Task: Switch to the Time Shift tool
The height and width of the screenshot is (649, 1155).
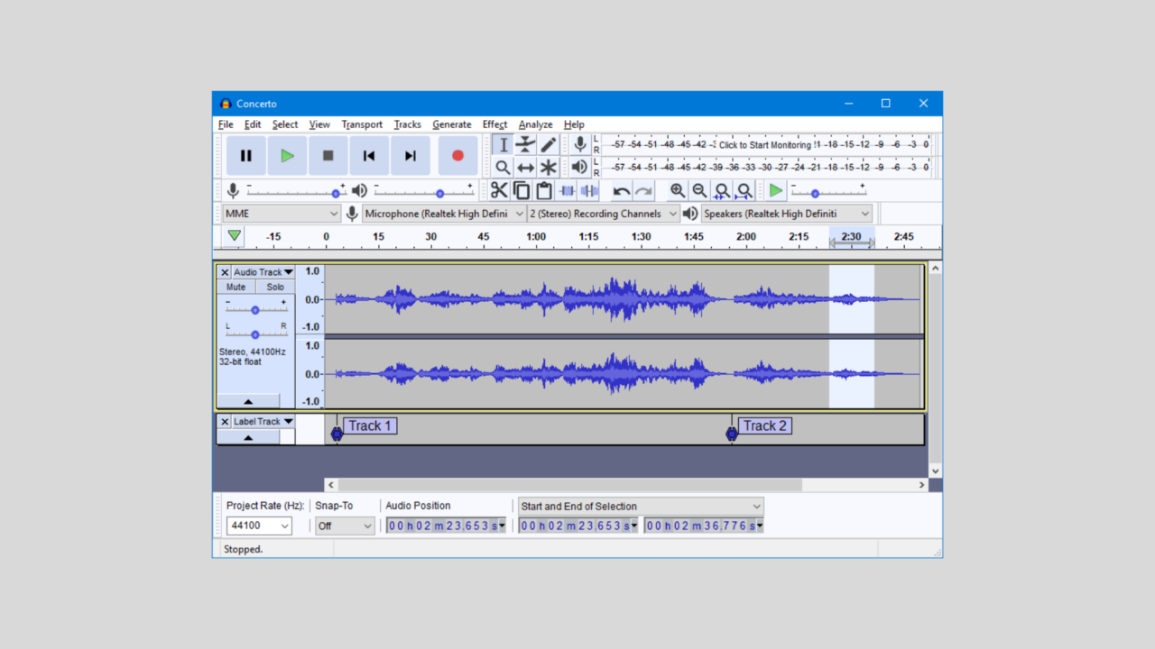Action: pos(525,167)
